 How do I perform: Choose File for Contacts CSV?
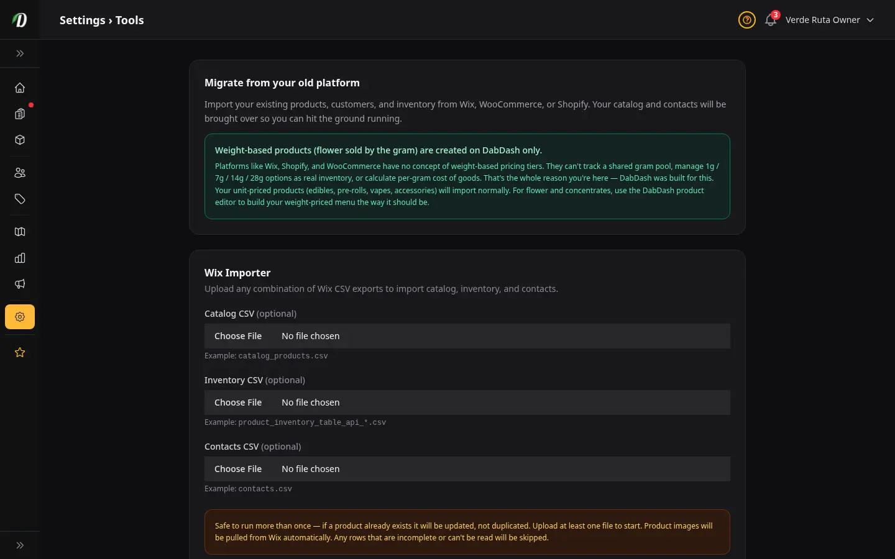(x=238, y=469)
